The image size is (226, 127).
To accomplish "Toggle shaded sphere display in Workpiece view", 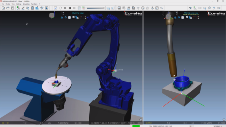I will tap(175, 18).
